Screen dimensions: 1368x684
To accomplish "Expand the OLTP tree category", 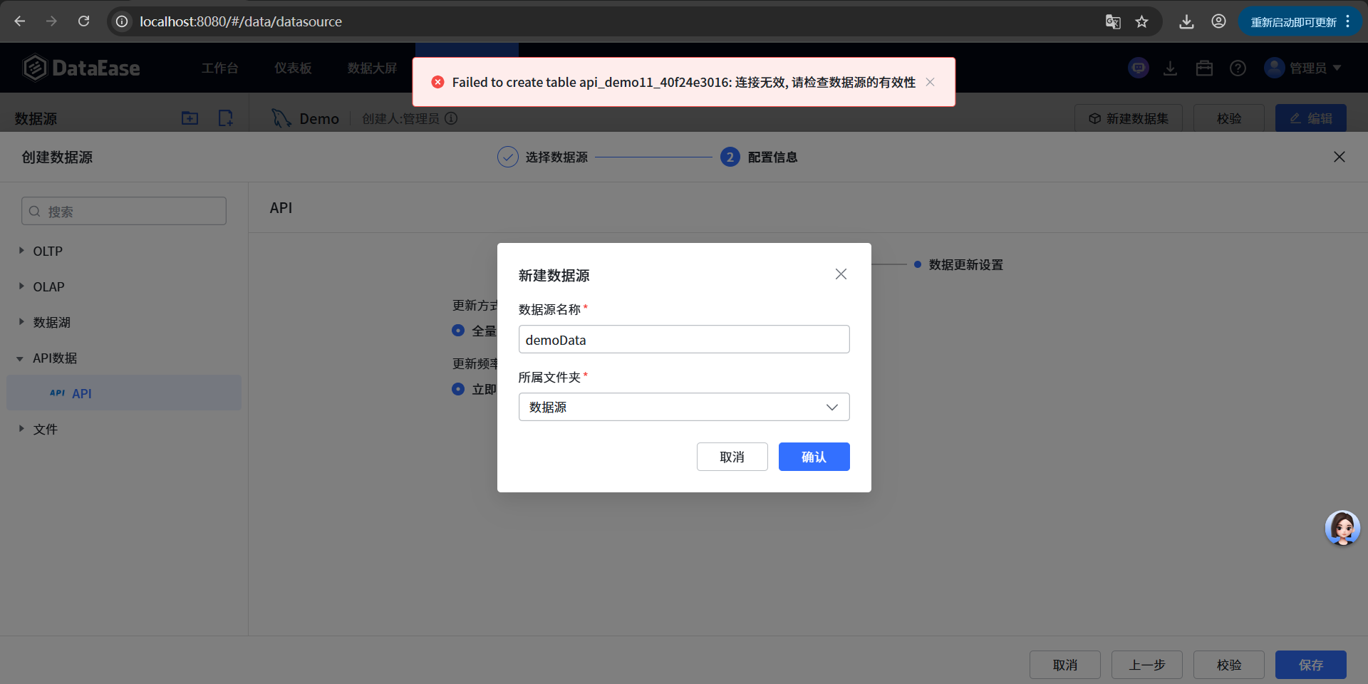I will click(x=21, y=251).
